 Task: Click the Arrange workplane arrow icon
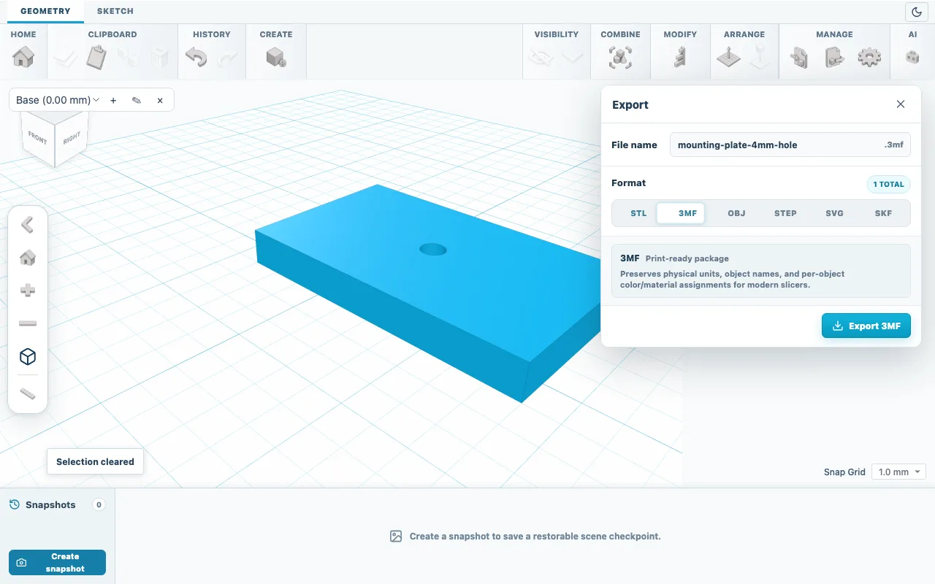coord(728,57)
